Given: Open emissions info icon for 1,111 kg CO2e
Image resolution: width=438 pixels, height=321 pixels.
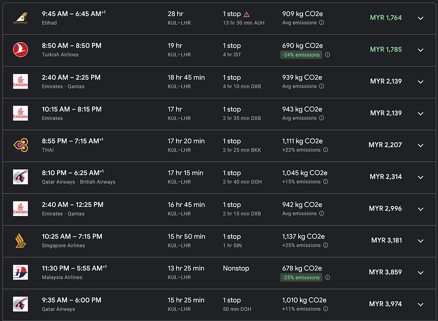Looking at the screenshot, I should point(325,150).
